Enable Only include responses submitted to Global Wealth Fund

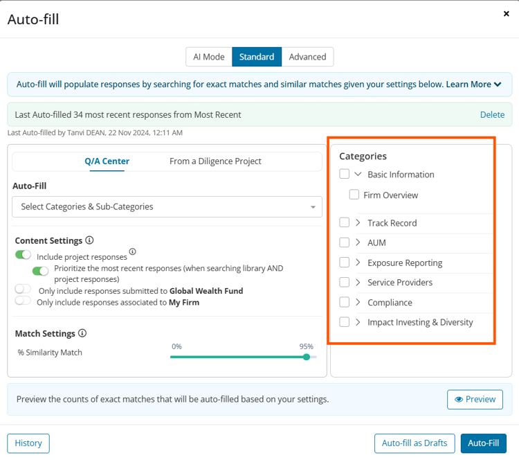point(23,289)
